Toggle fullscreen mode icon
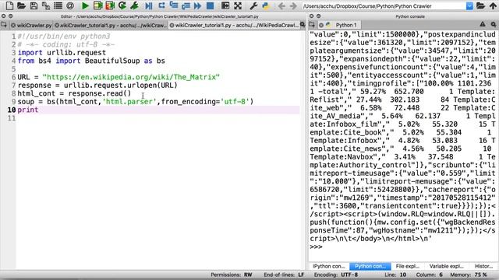499x280 pixels. coord(238,5)
